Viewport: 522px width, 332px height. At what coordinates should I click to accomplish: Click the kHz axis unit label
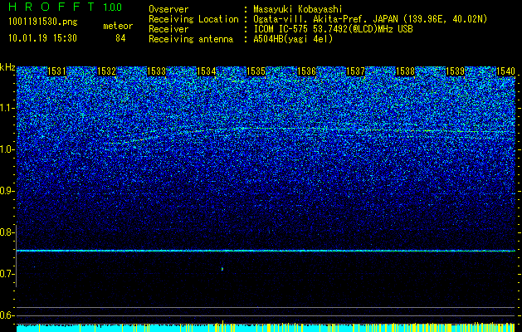tap(7, 67)
